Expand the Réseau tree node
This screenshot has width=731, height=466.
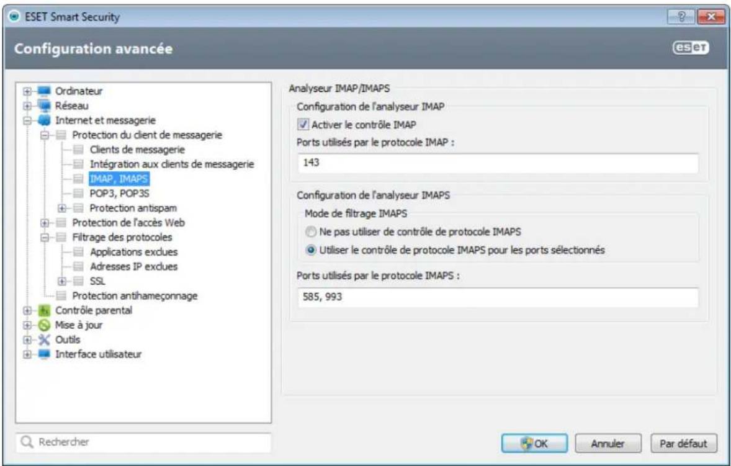(27, 105)
